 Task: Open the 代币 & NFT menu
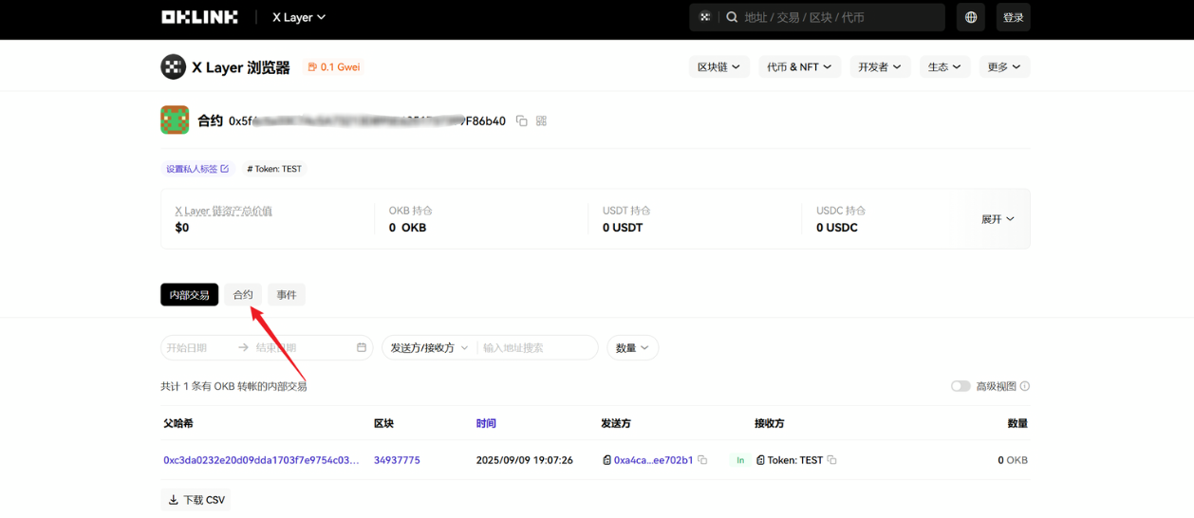[x=799, y=66]
